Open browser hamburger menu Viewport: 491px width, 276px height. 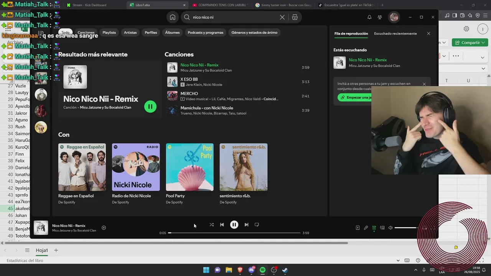[x=485, y=15]
